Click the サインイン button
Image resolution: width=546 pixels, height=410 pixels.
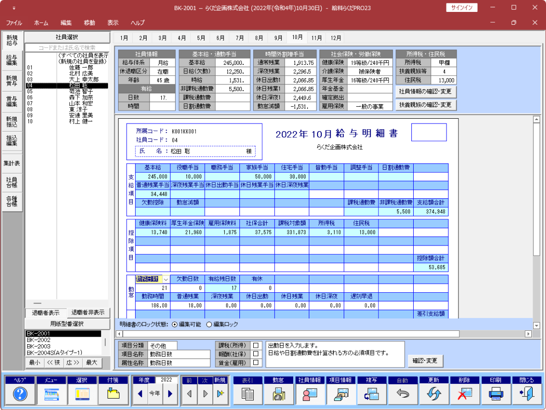click(462, 8)
